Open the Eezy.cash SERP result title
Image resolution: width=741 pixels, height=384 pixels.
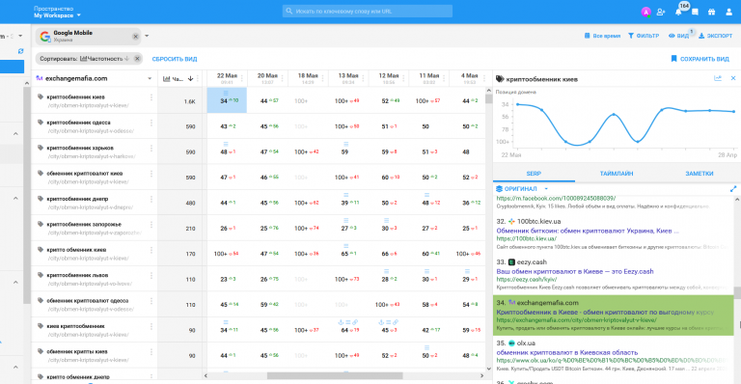(x=575, y=271)
